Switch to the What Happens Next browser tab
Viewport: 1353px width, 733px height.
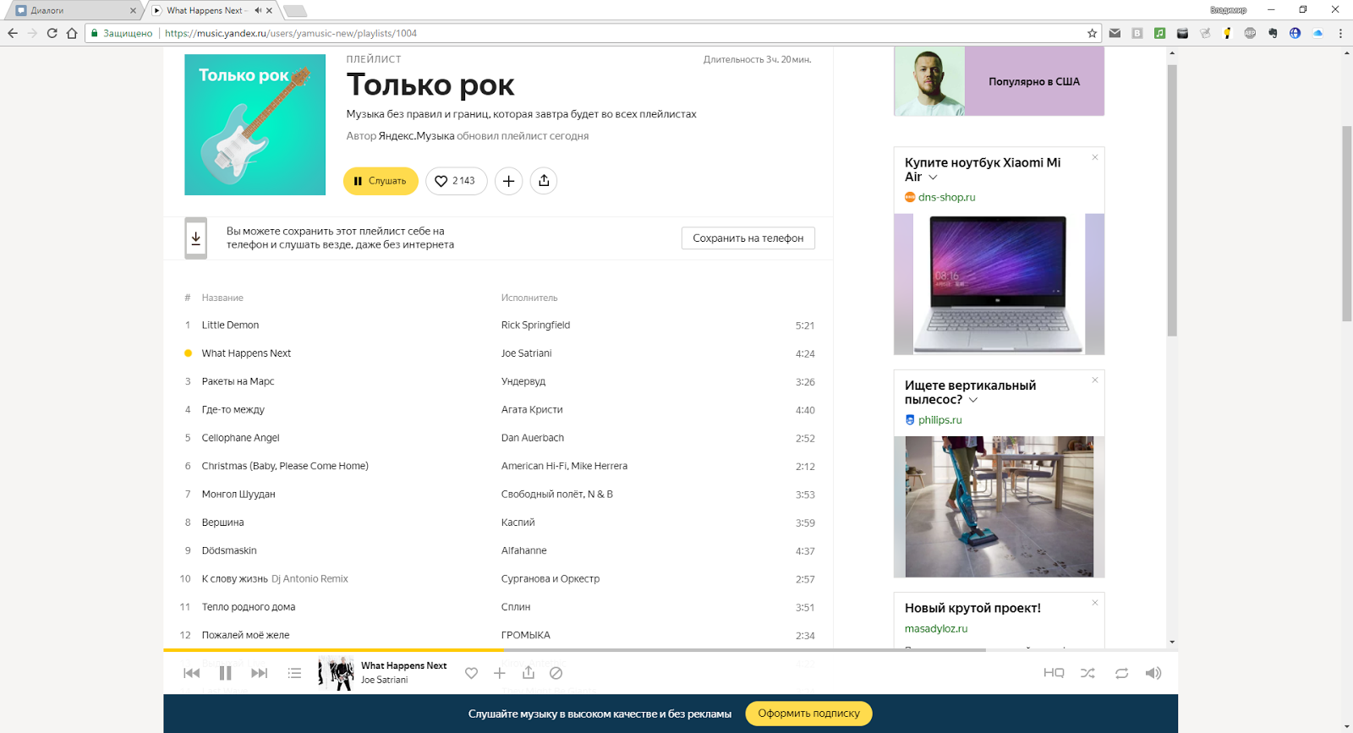point(211,10)
